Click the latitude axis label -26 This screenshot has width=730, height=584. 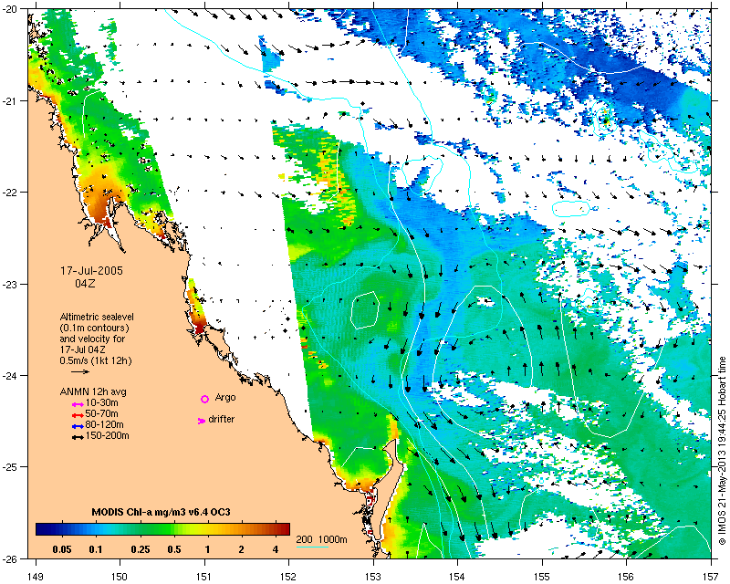tap(12, 558)
